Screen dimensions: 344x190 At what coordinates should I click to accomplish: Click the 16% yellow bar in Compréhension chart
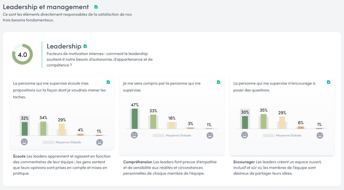pyautogui.click(x=172, y=125)
